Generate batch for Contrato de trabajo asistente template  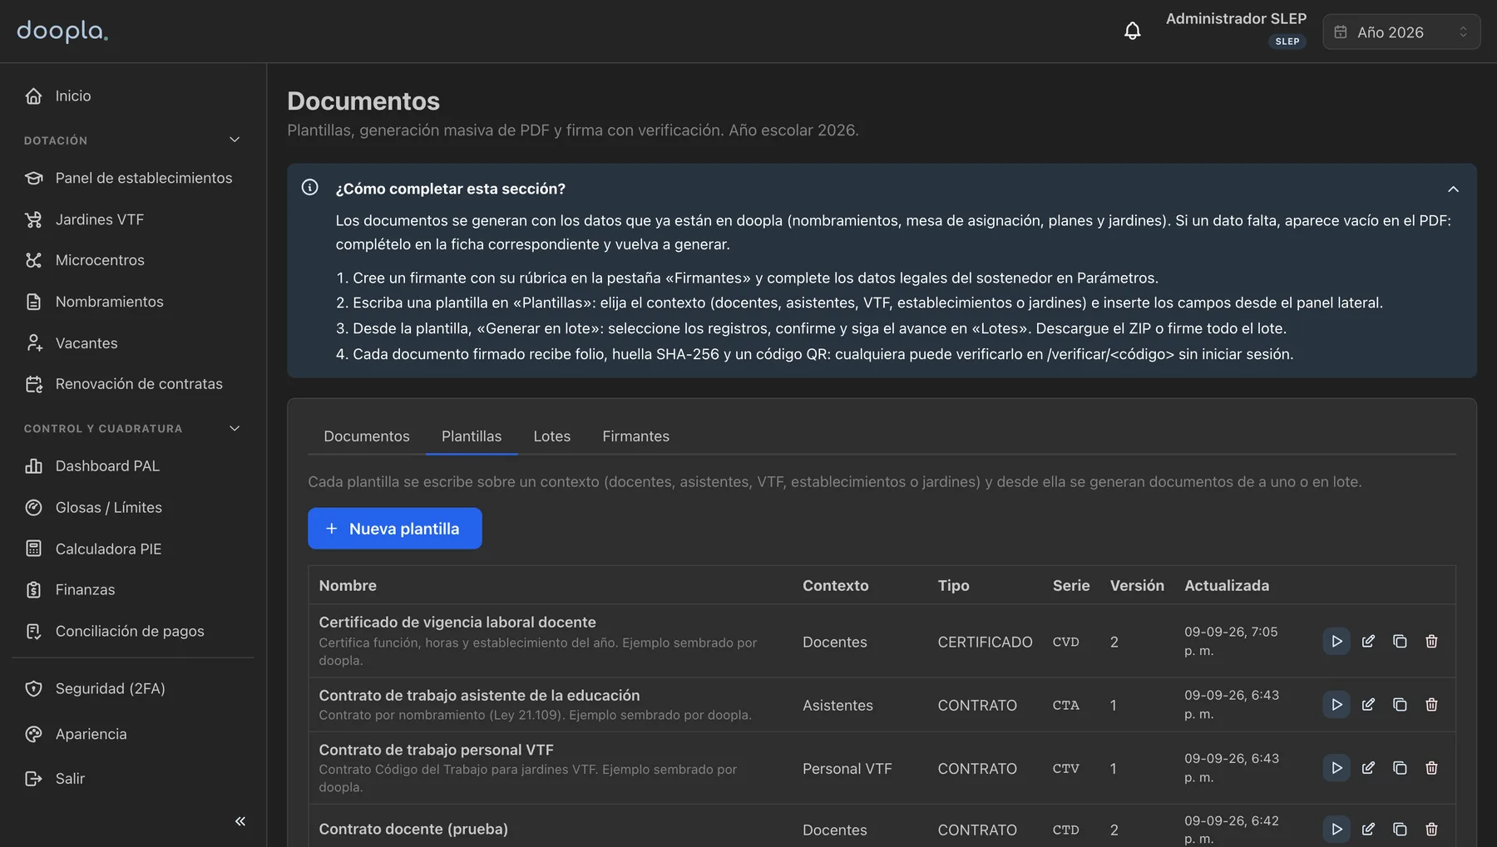click(1336, 705)
